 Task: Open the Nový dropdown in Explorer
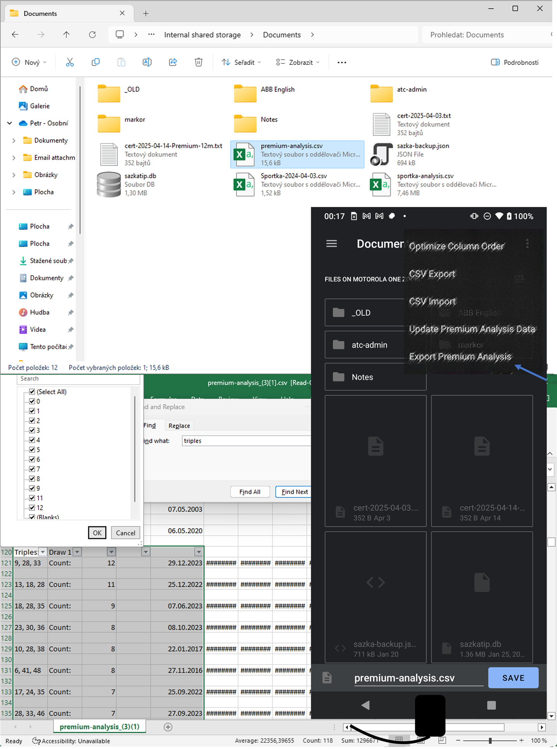pyautogui.click(x=29, y=62)
